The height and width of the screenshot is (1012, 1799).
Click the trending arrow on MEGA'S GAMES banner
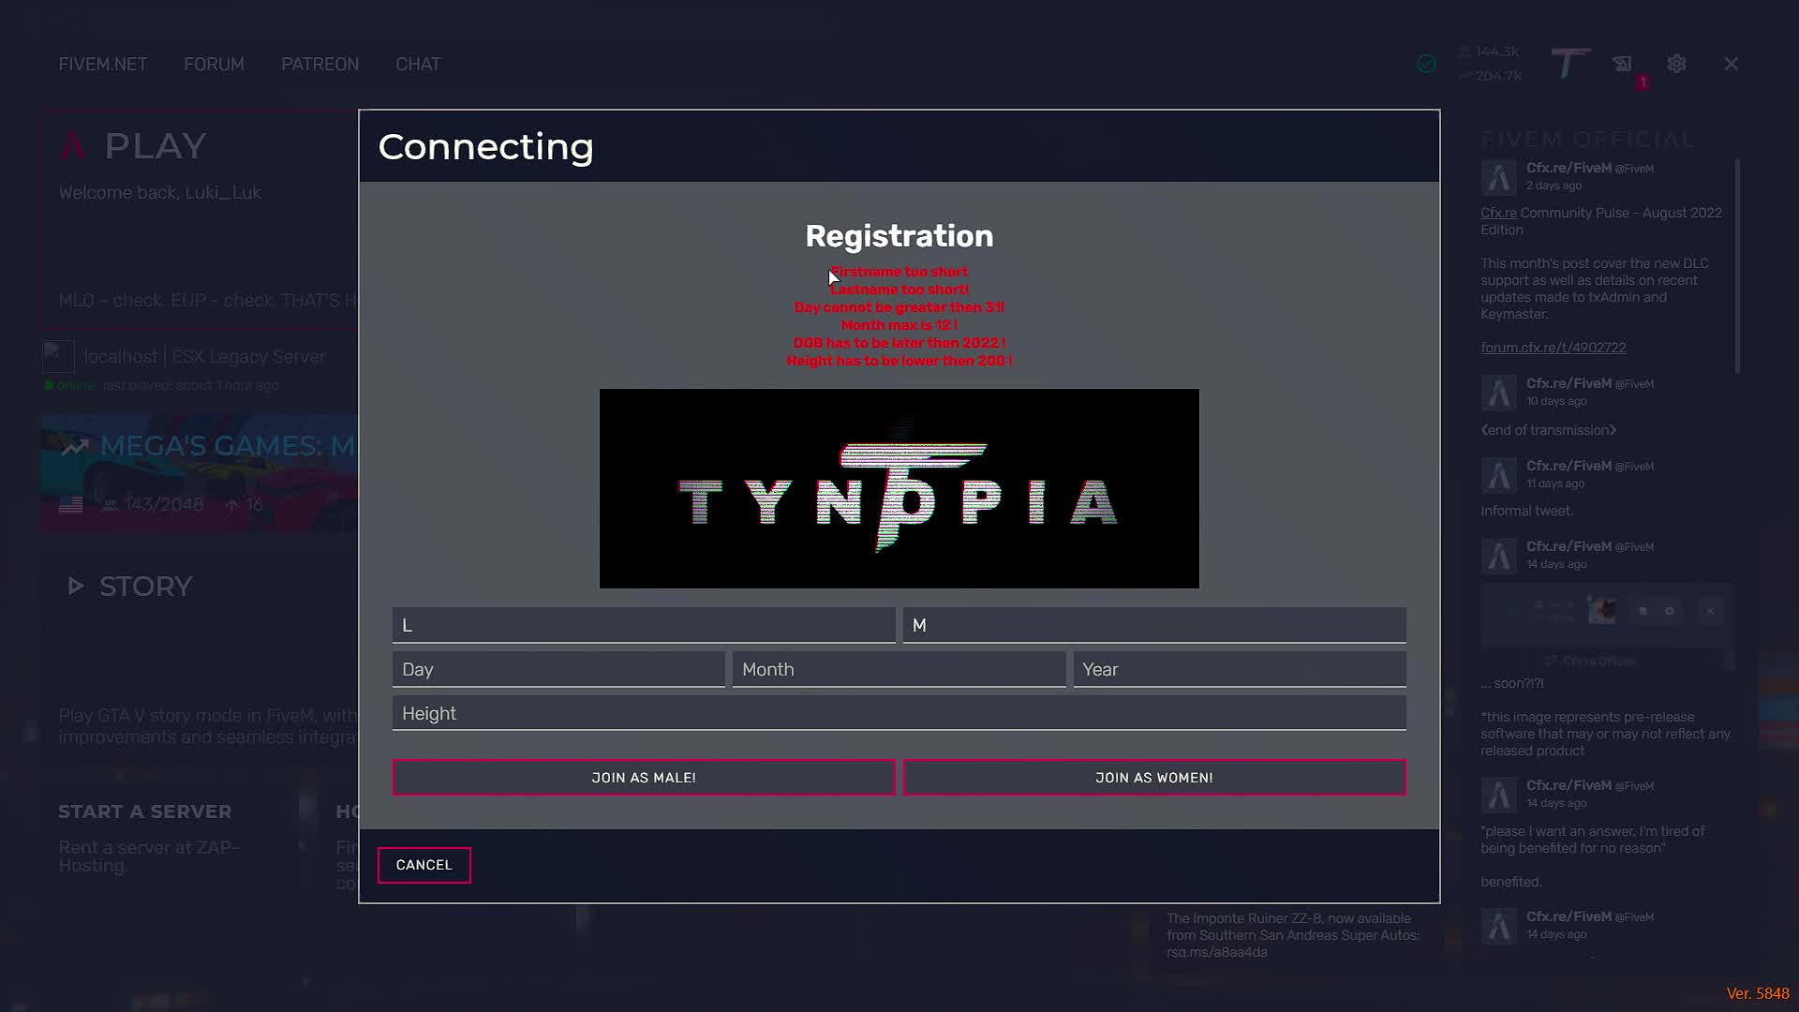pos(77,445)
